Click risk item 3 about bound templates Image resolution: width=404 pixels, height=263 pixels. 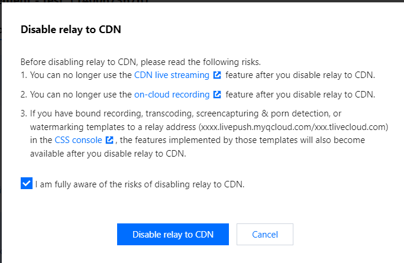tap(177, 113)
